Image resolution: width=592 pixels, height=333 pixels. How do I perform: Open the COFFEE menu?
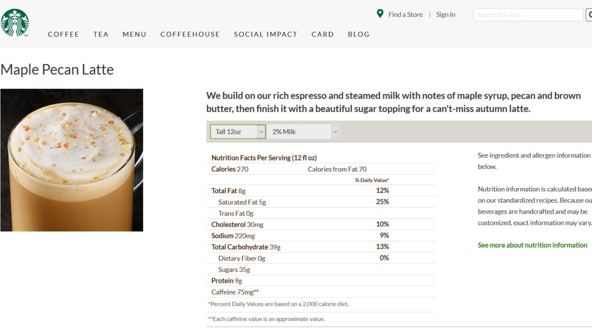click(x=64, y=35)
